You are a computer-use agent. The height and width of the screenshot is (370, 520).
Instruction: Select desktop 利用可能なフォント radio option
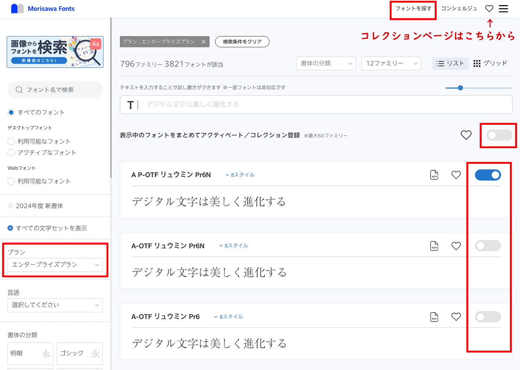tap(11, 142)
